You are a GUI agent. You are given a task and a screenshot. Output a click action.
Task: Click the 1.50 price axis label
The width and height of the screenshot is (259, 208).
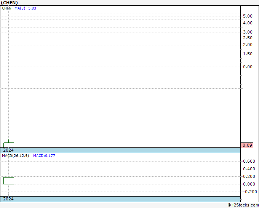[x=248, y=54]
